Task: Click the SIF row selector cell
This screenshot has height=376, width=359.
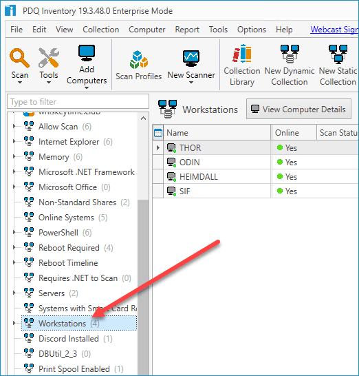Action: [158, 191]
